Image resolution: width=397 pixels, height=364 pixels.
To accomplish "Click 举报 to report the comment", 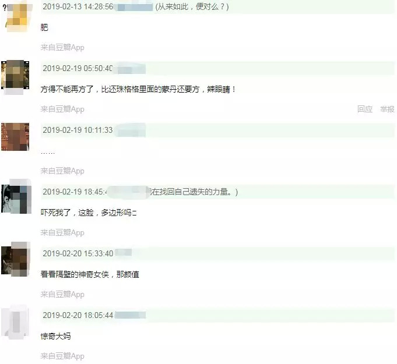I will tap(387, 109).
